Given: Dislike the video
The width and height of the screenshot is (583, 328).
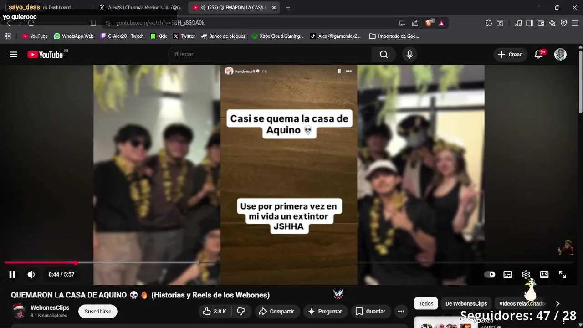Looking at the screenshot, I should point(241,312).
